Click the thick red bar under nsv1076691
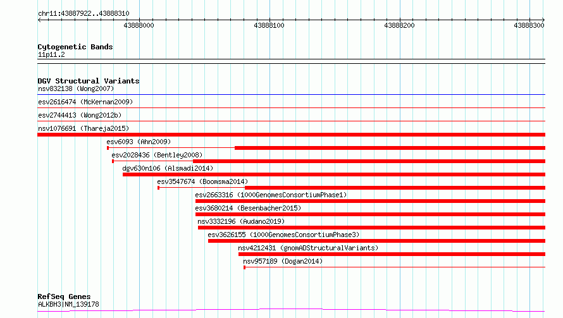Screen dimensions: 563x318 point(291,135)
